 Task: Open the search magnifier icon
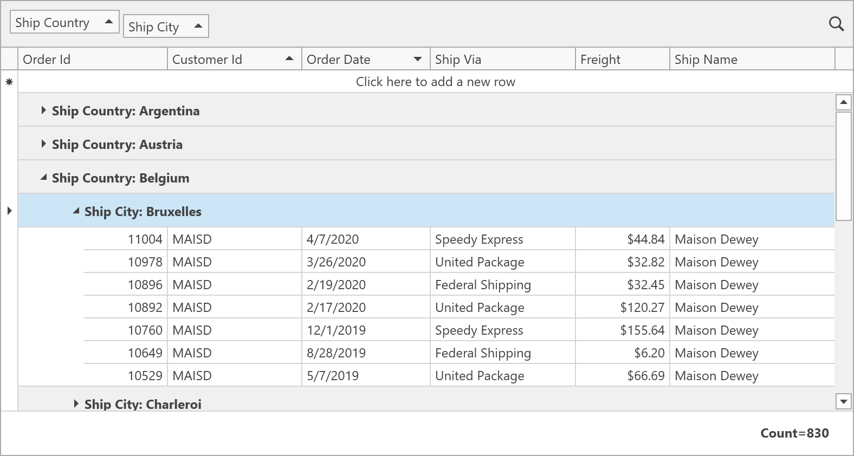click(836, 24)
